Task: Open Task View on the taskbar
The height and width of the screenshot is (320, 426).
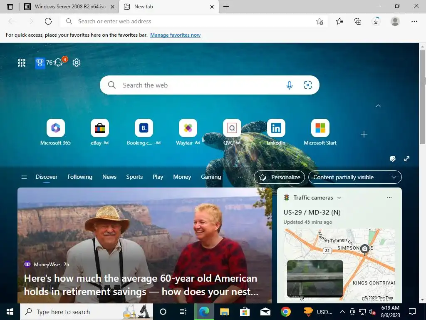Action: pos(183,312)
